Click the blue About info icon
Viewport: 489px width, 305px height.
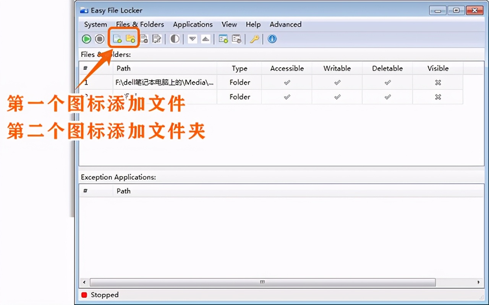pyautogui.click(x=272, y=39)
